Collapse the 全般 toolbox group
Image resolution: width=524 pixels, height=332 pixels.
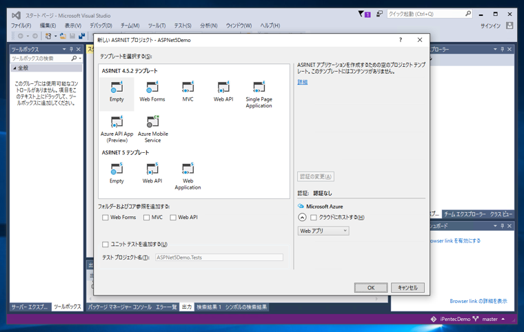point(14,68)
